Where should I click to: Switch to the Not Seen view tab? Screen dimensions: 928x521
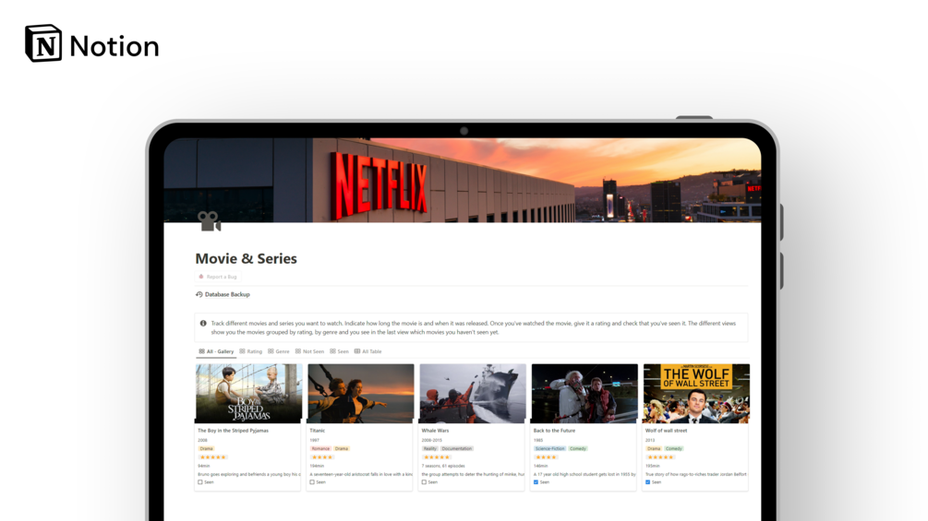point(309,351)
